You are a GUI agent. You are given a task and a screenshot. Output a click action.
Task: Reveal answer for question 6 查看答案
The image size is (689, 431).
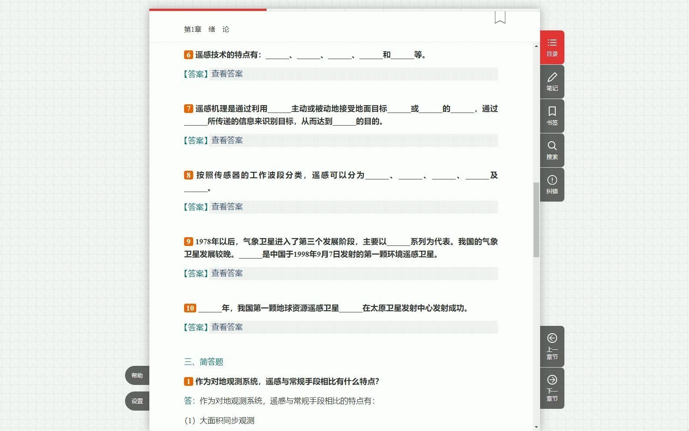227,74
